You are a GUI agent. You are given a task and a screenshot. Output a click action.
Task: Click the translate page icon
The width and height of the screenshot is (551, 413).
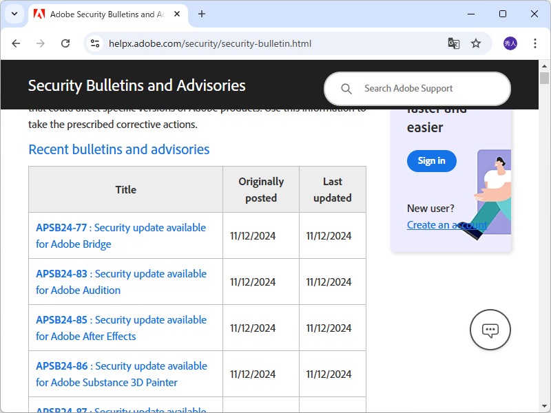[453, 43]
